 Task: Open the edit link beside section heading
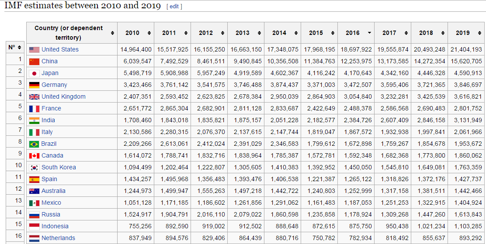[x=174, y=7]
